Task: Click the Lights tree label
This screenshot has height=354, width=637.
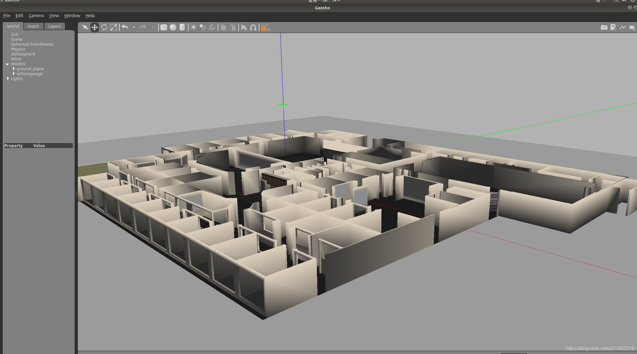Action: [x=17, y=79]
